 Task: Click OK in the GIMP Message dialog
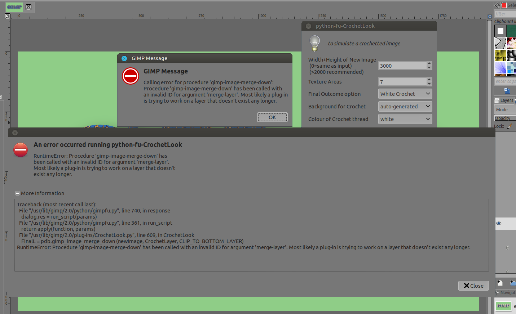272,117
